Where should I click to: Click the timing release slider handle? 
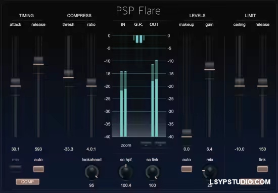point(38,61)
